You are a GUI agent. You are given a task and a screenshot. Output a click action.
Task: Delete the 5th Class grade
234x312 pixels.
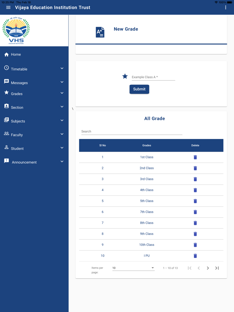coord(195,201)
